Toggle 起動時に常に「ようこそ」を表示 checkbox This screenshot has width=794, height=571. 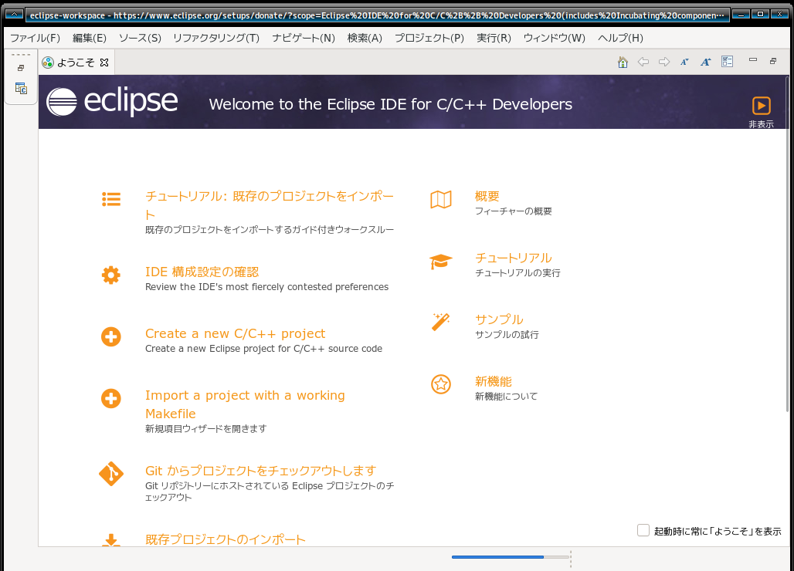643,530
